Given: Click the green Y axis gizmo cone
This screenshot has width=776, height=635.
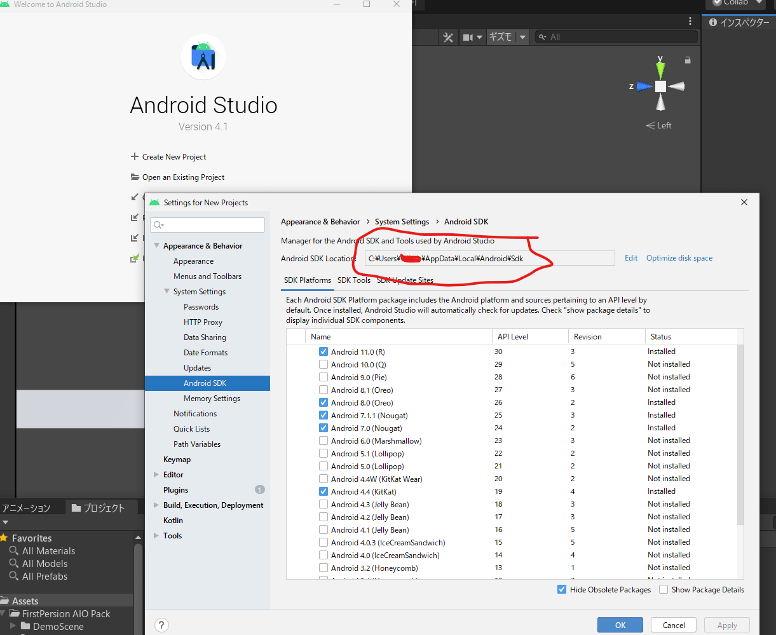Looking at the screenshot, I should [660, 67].
